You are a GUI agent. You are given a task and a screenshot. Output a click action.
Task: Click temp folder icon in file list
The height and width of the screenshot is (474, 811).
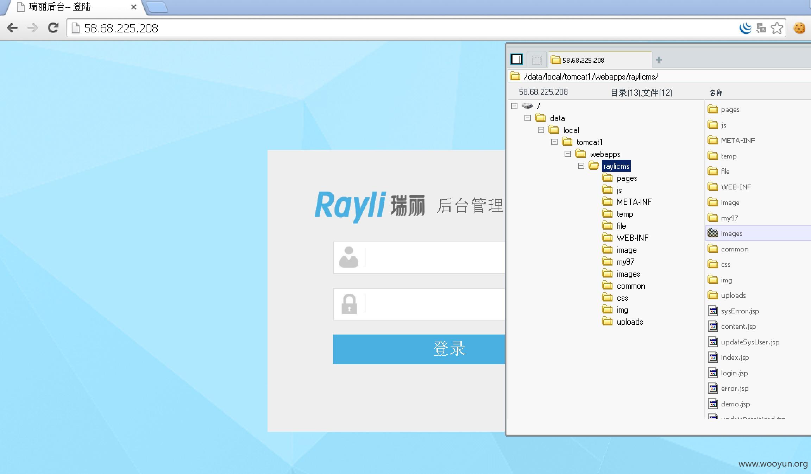tap(713, 156)
